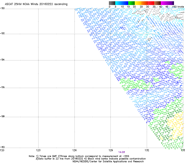Click the purple 14:06 time marker

point(122,152)
